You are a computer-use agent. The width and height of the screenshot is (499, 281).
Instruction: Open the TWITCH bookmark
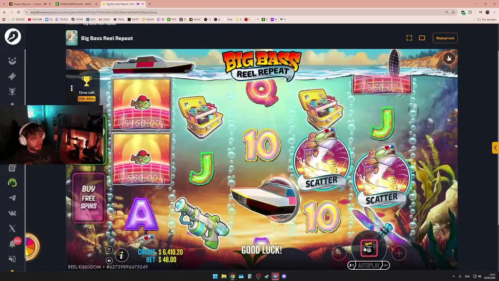62,19
